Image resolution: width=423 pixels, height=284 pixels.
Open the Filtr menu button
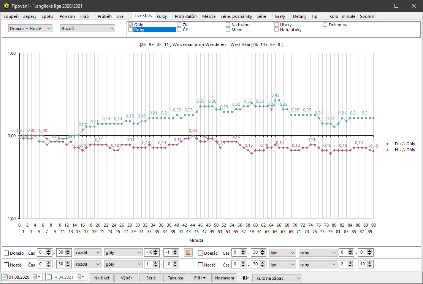(x=200, y=278)
